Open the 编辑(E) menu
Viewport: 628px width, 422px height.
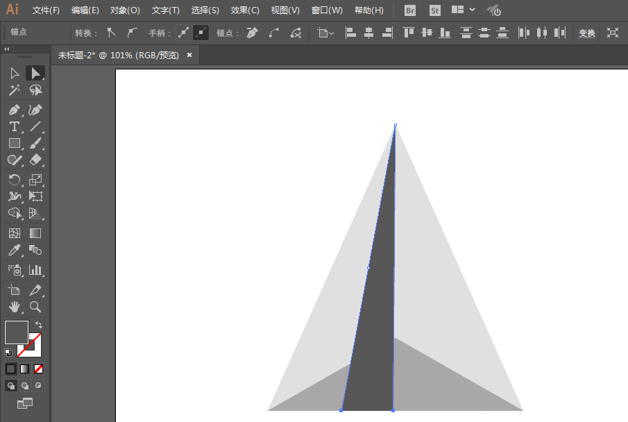[85, 10]
